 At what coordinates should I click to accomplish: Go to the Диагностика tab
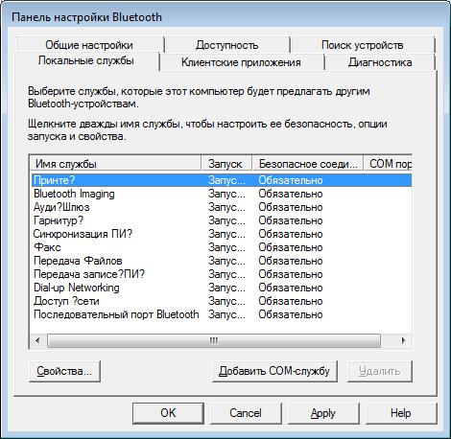click(380, 62)
